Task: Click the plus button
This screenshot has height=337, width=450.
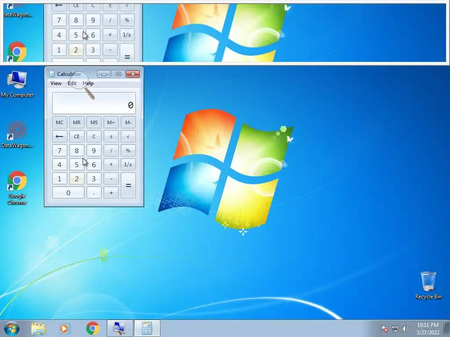Action: coord(111,193)
